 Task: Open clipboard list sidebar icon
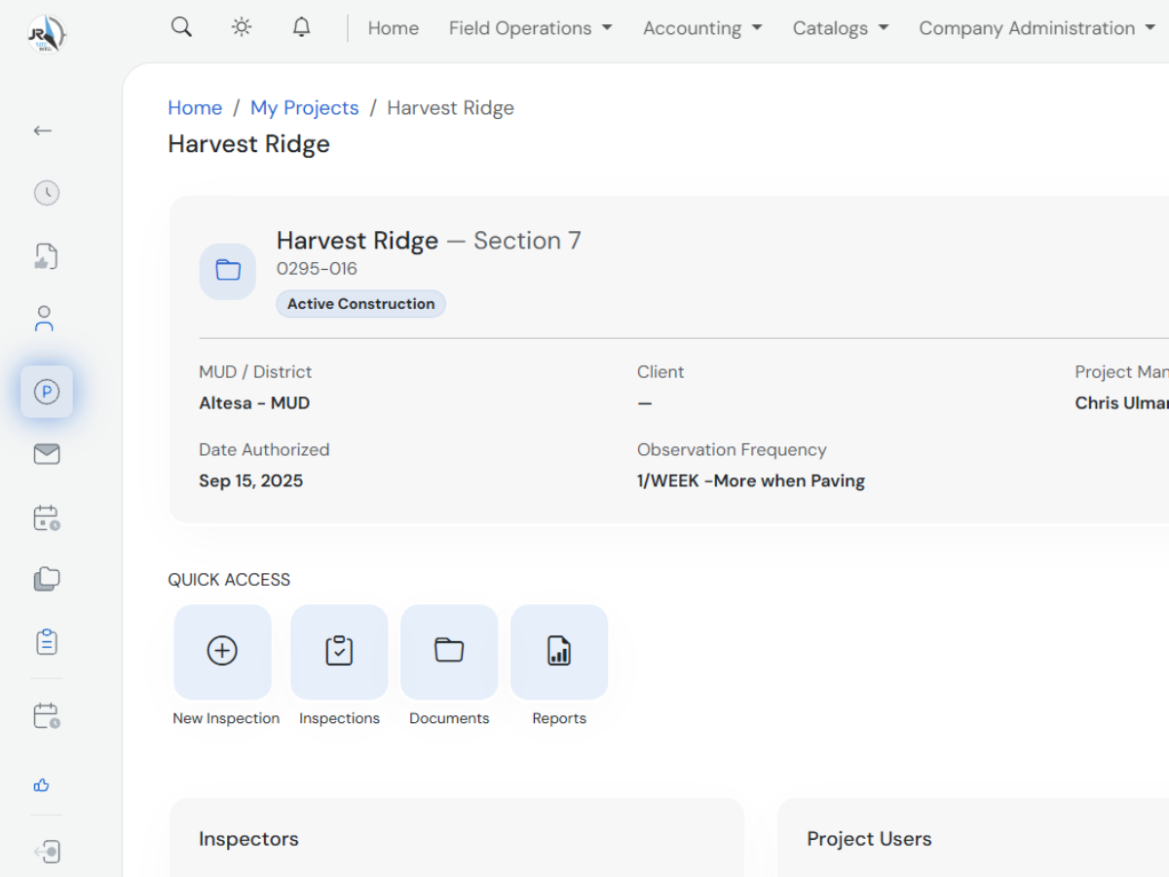pos(47,642)
